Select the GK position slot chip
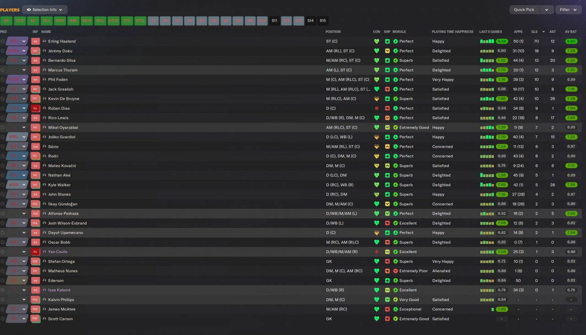This screenshot has width=586, height=335. 6,21
